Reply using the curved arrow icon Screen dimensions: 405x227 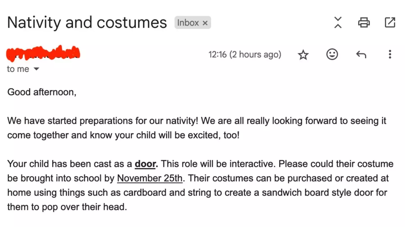(x=361, y=54)
